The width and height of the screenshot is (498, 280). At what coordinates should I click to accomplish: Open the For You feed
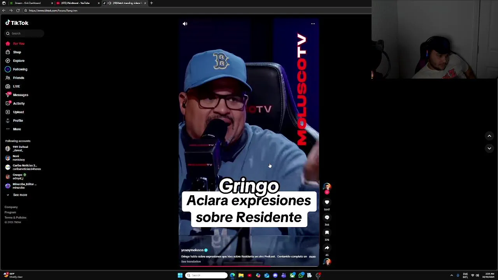tap(15, 44)
